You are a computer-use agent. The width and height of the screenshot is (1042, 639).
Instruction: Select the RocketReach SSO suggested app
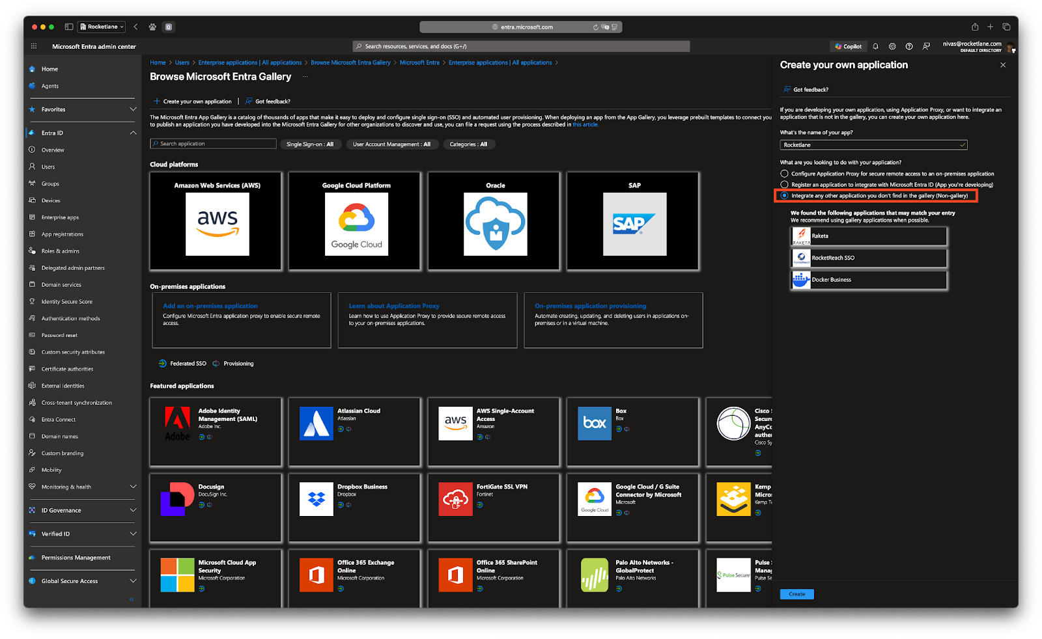pyautogui.click(x=869, y=258)
